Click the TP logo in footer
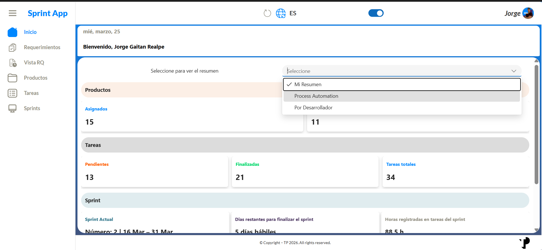This screenshot has height=250, width=542. 524,243
